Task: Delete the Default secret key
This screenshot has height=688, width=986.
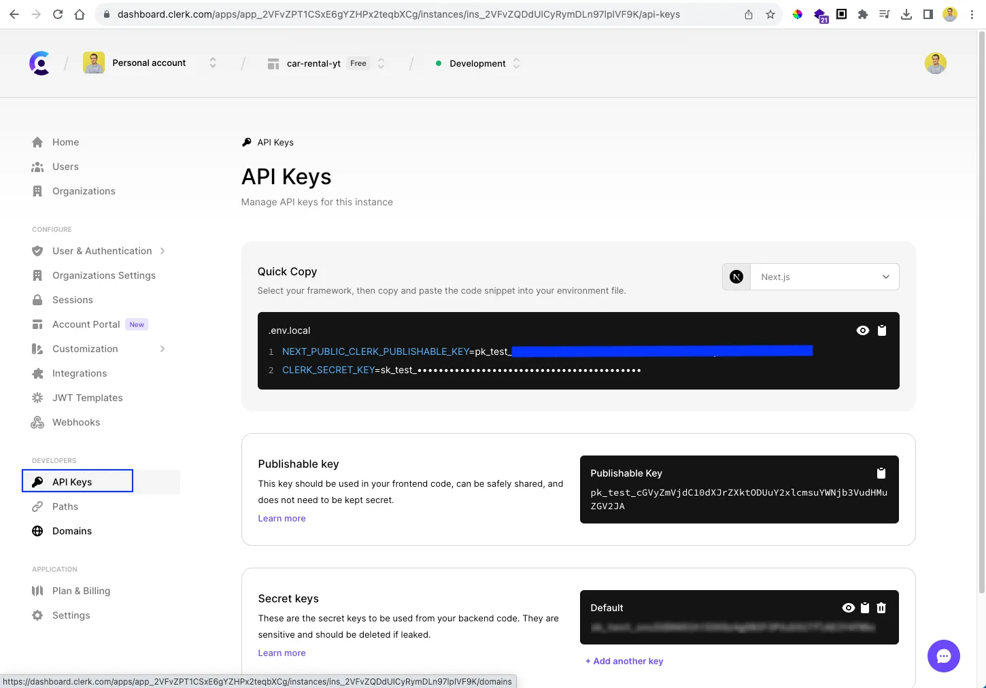Action: [x=881, y=608]
